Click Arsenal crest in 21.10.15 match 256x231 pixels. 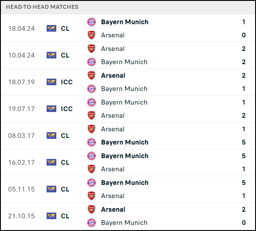(91, 209)
